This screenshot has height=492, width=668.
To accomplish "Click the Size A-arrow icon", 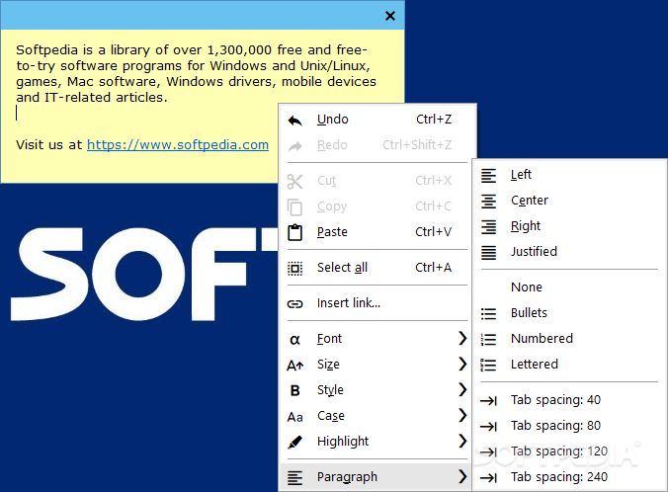I will (295, 366).
